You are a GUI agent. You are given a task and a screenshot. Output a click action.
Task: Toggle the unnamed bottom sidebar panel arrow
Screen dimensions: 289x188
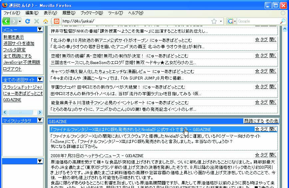coord(40,161)
